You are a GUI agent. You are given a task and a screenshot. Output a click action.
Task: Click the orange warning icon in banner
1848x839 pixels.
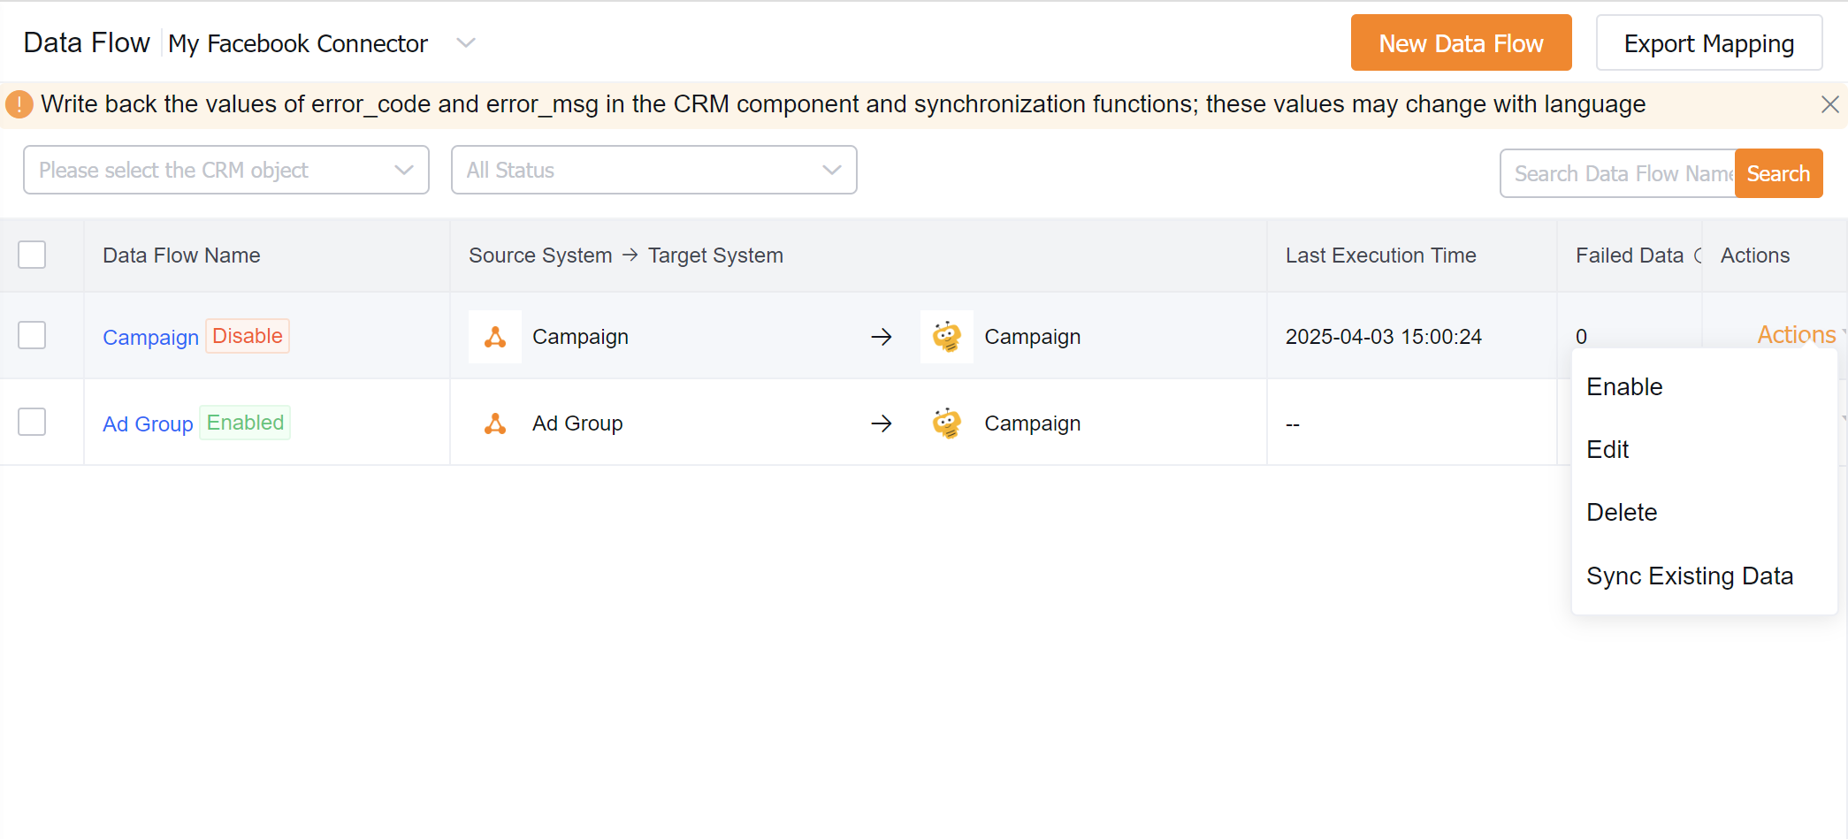(19, 104)
